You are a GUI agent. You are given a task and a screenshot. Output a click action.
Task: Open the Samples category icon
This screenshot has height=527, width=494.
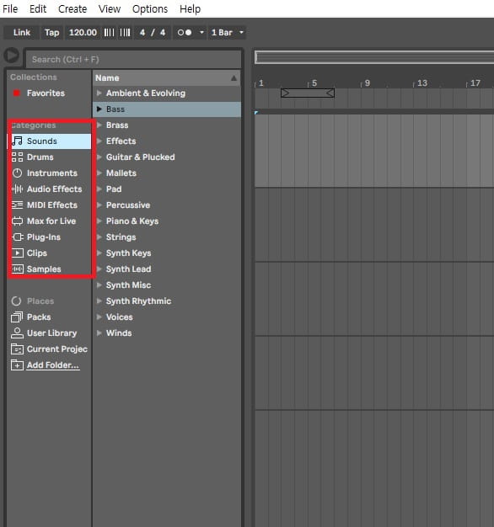tap(17, 269)
